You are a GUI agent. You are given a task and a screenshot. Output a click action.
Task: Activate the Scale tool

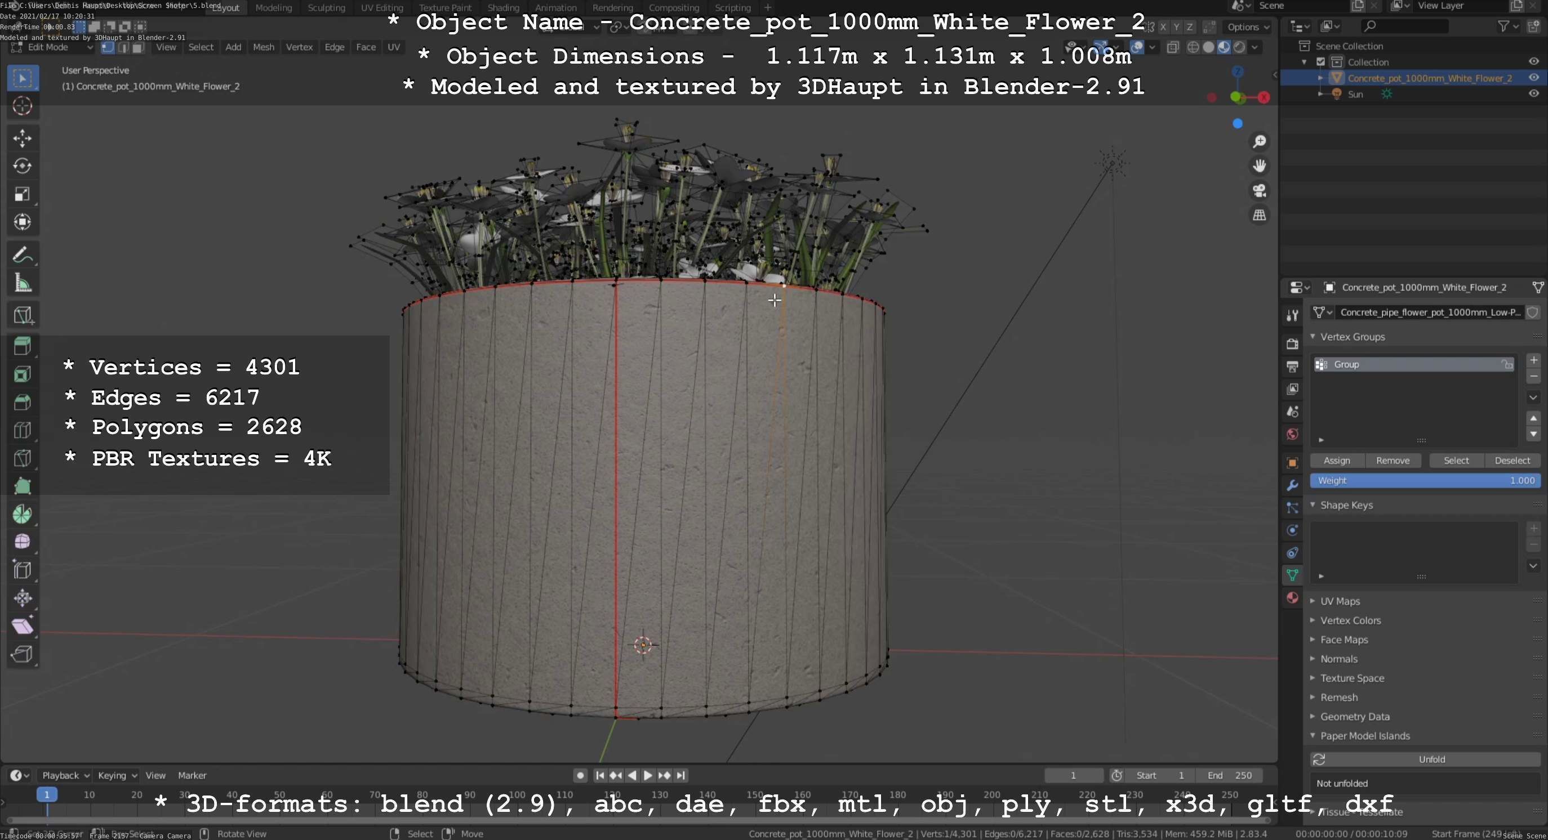coord(23,194)
